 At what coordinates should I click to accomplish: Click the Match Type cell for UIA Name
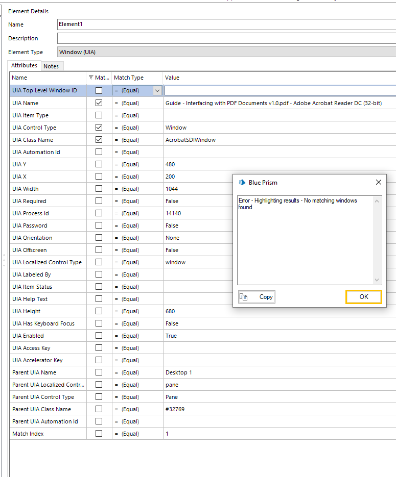[x=137, y=103]
